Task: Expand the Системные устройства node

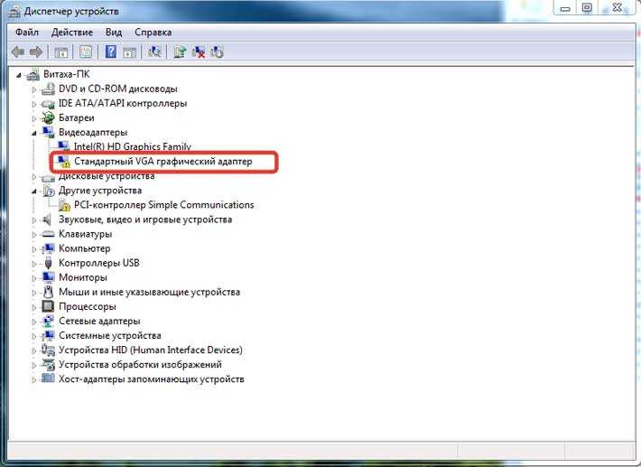Action: click(34, 336)
